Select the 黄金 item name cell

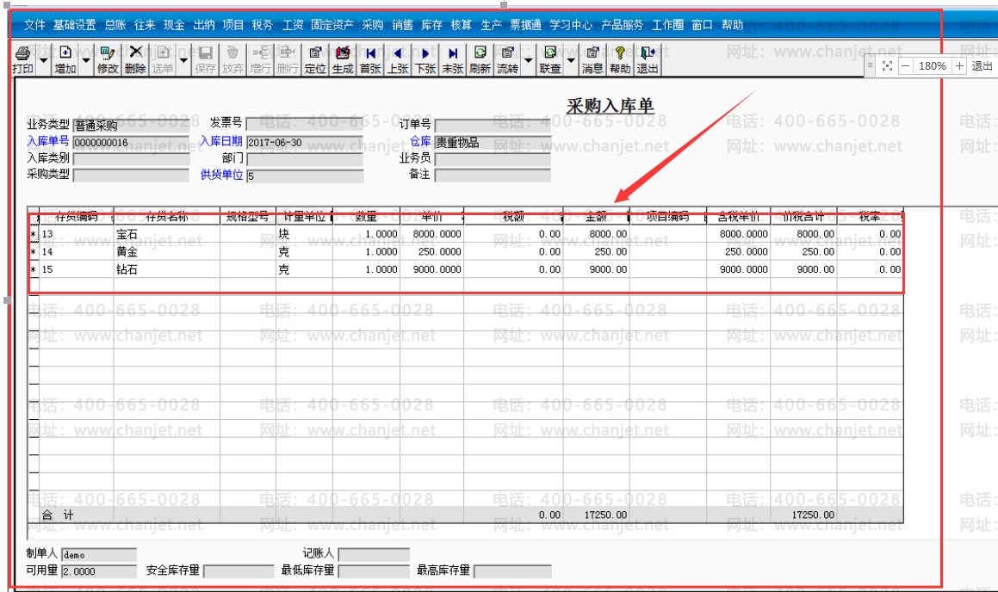[x=167, y=252]
